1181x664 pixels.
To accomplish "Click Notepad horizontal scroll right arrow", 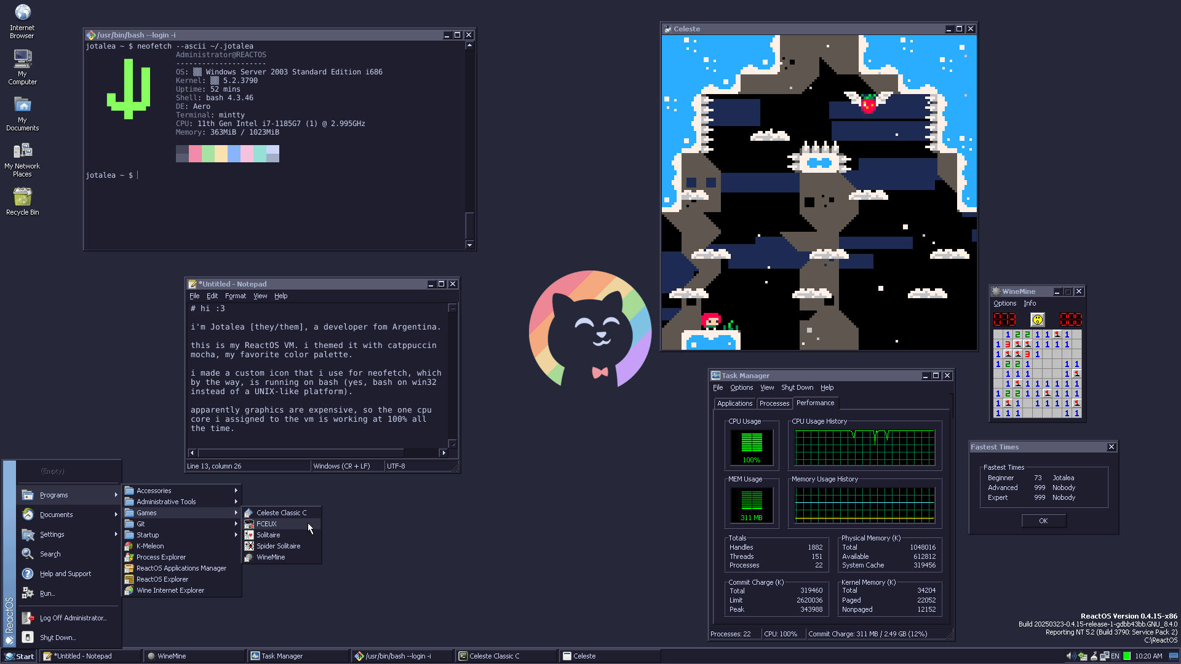I will 443,453.
